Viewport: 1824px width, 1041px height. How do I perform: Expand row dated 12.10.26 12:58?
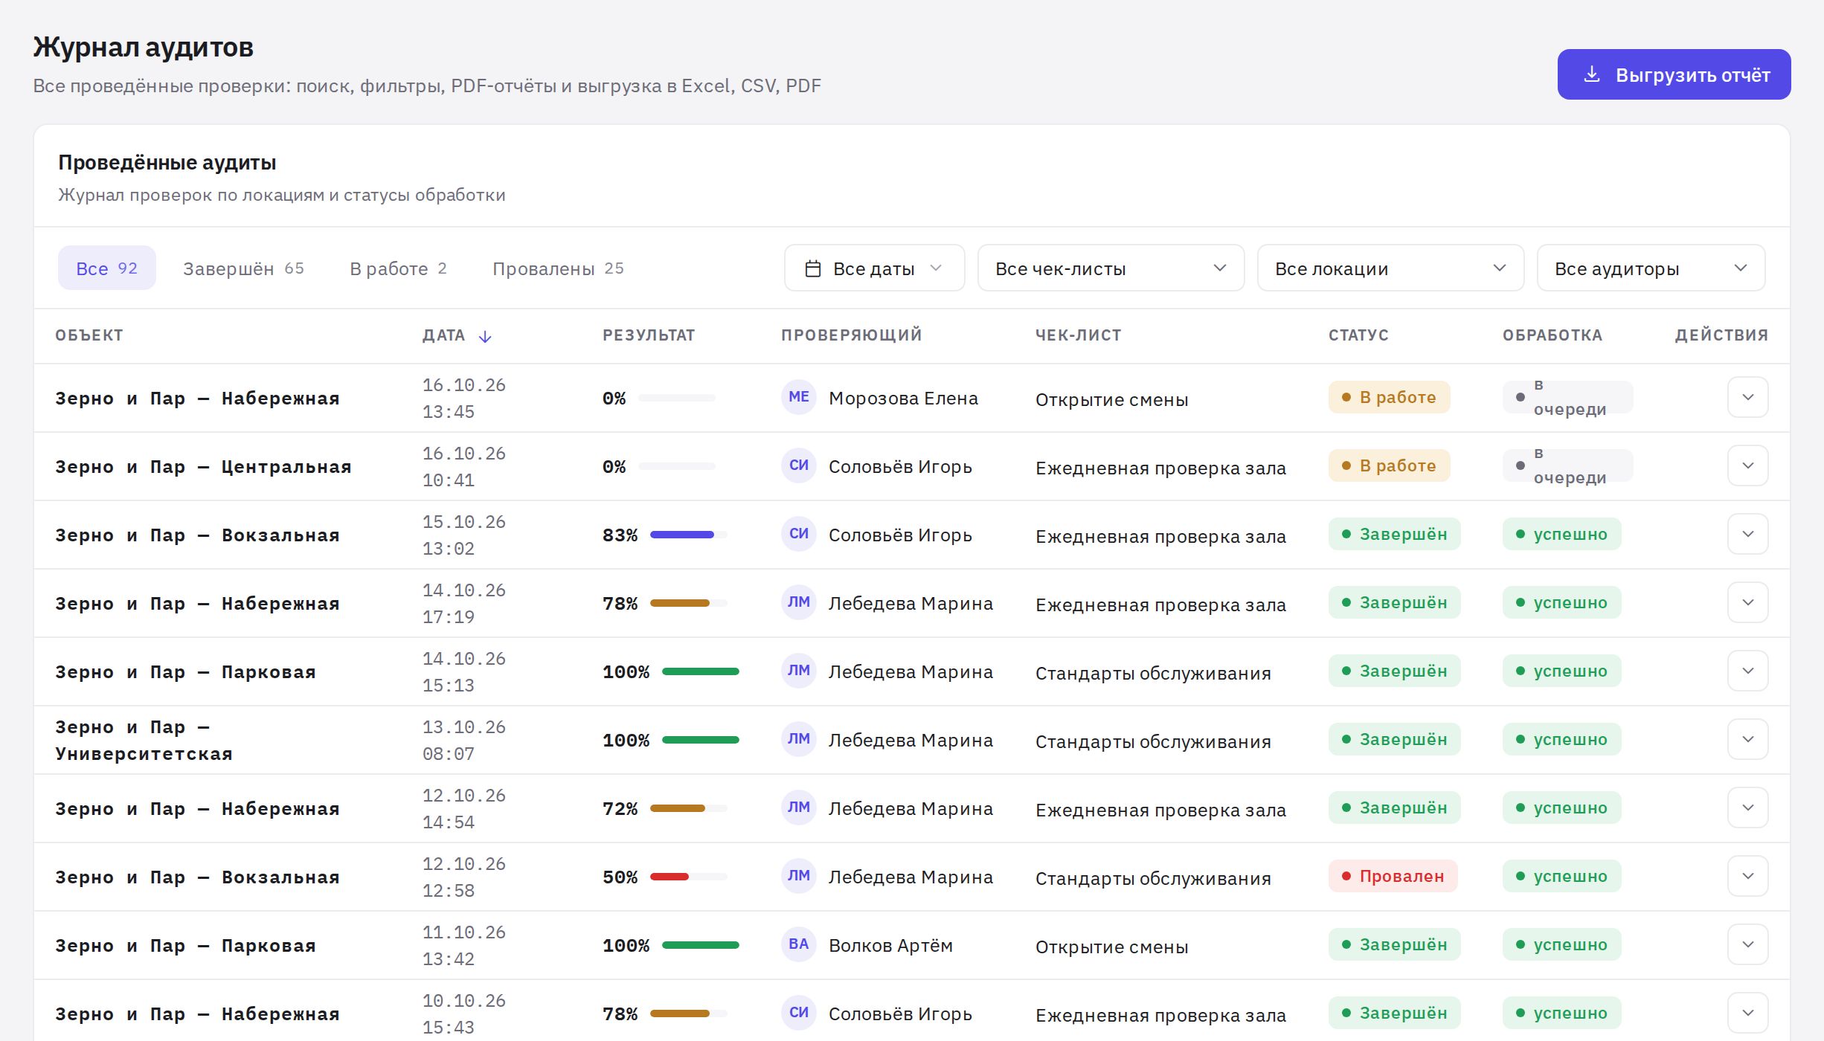click(1747, 876)
